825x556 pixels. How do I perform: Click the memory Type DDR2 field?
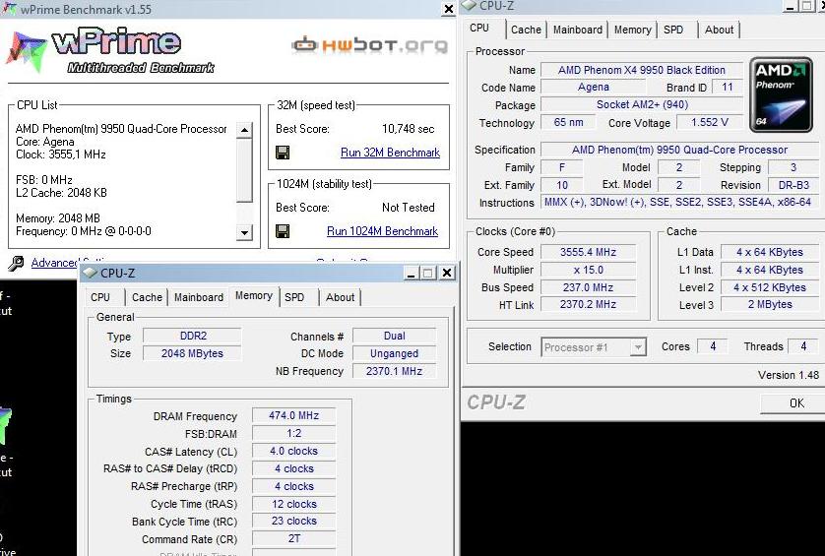click(193, 336)
